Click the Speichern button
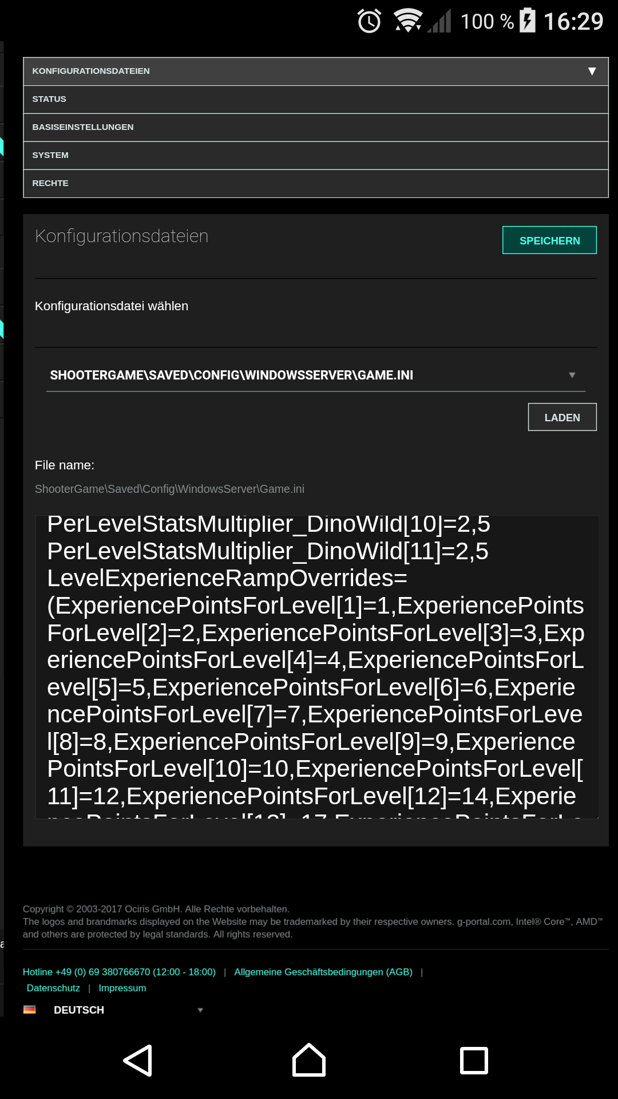Viewport: 618px width, 1099px height. point(549,240)
